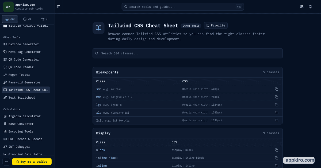The image size is (321, 168).
Task: Click the URL Encode link icon
Action: click(5, 139)
